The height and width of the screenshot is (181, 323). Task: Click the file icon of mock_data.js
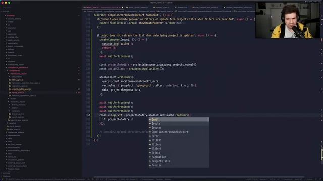pyautogui.click(x=8, y=126)
